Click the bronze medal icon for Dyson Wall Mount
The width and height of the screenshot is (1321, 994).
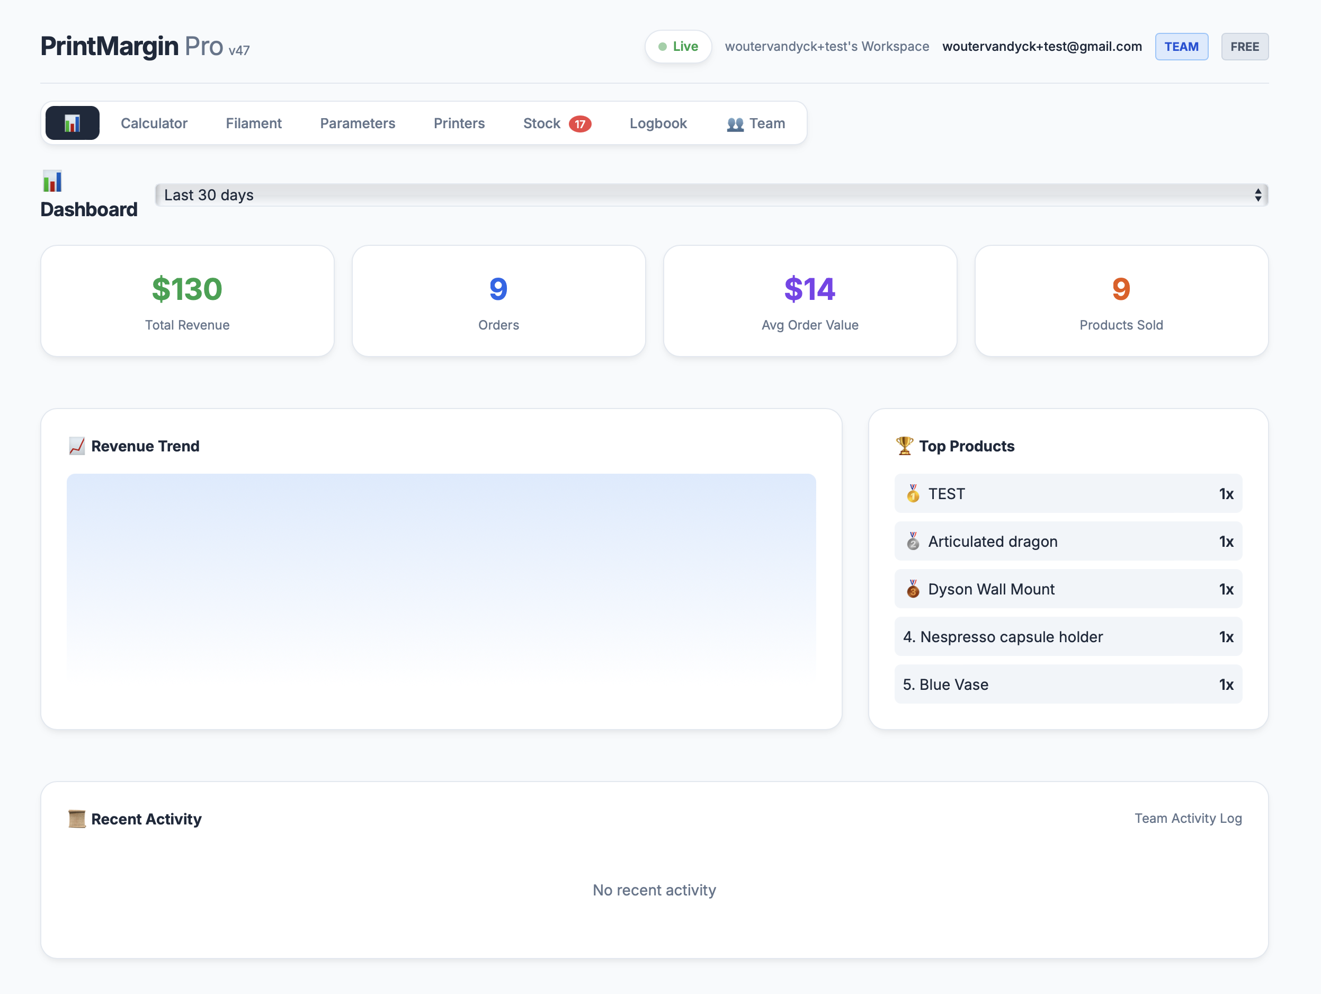(x=913, y=589)
